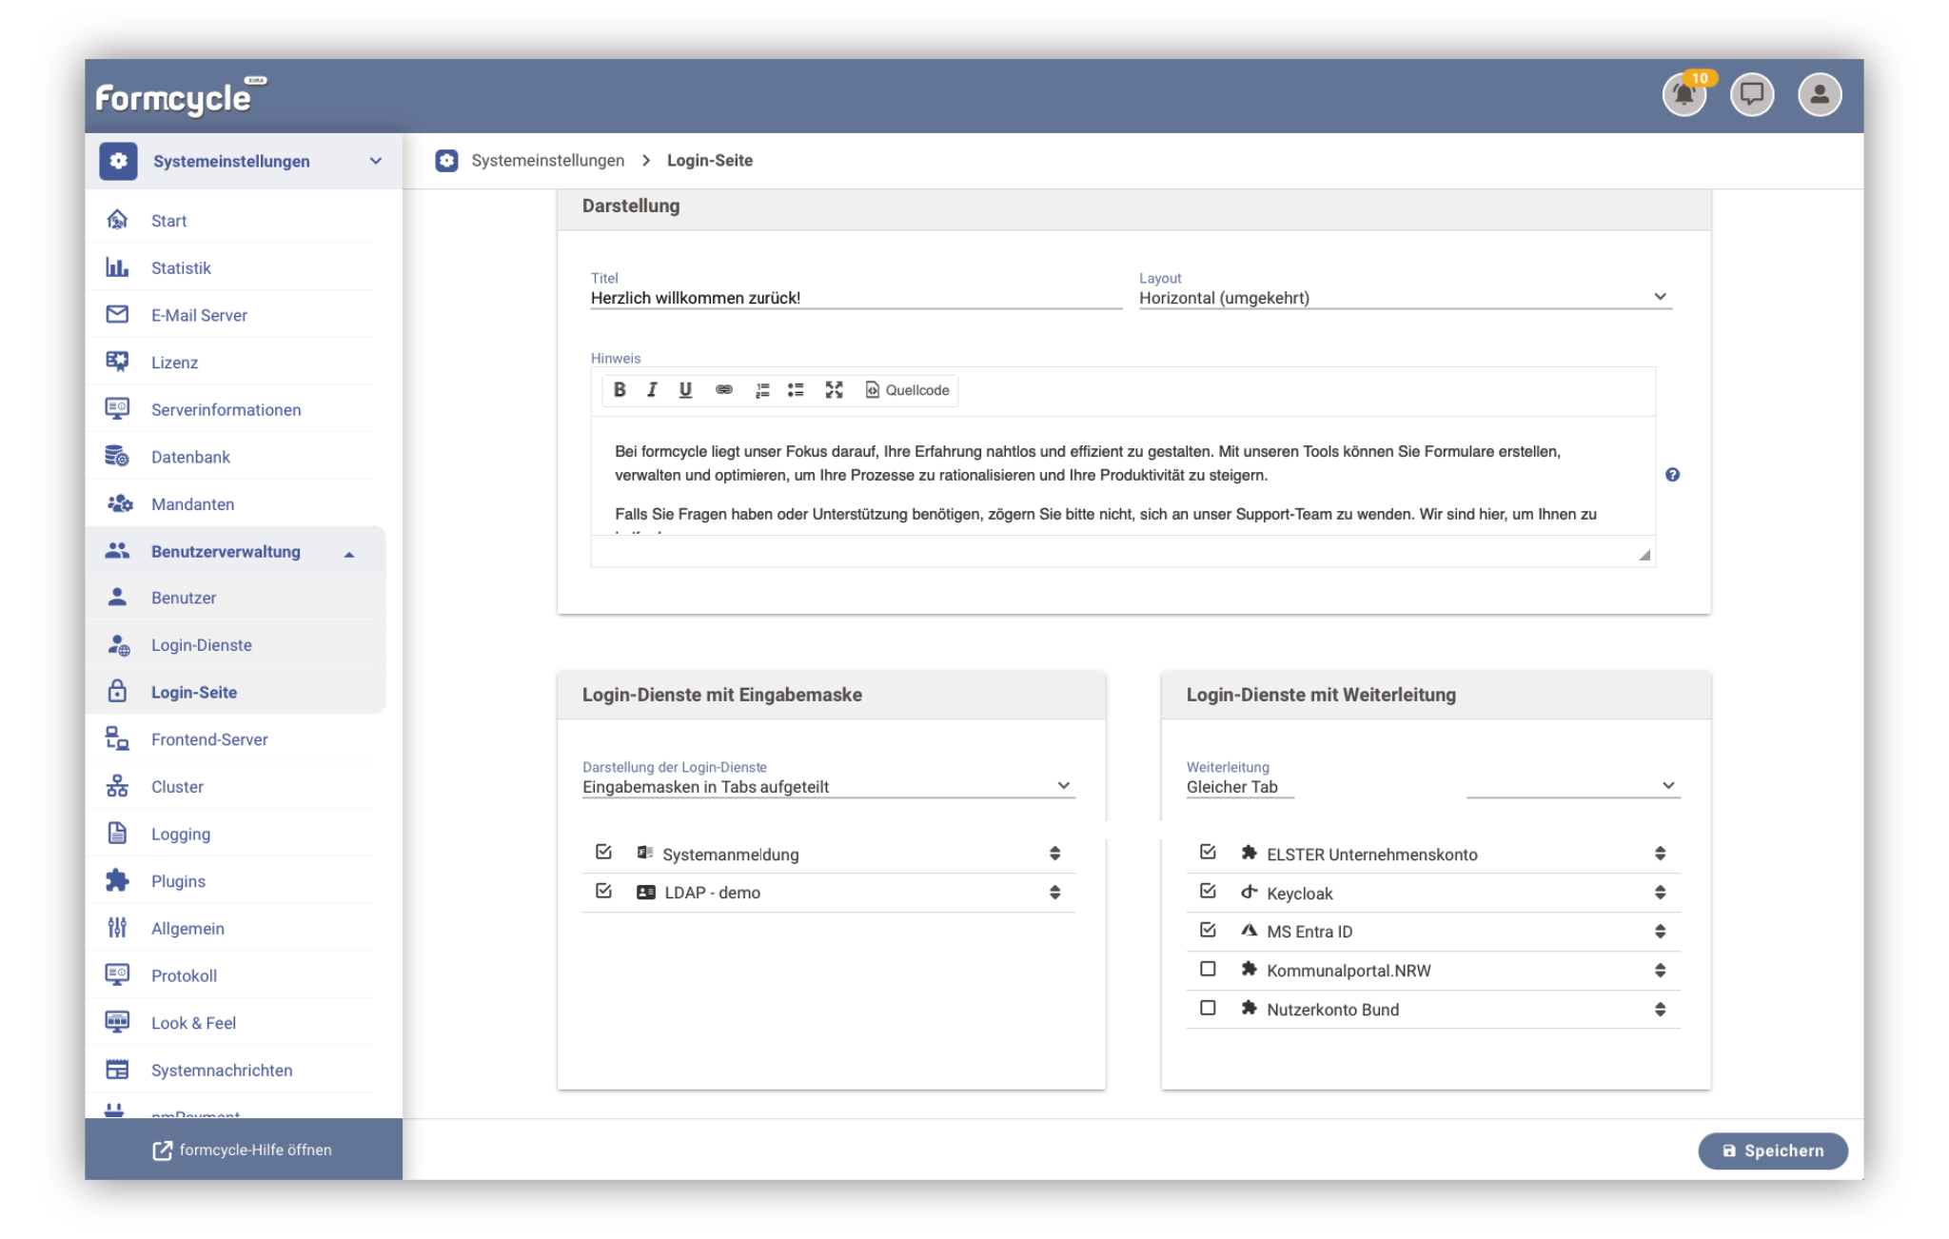Open the notifications bell icon
This screenshot has width=1949, height=1239.
coord(1683,95)
